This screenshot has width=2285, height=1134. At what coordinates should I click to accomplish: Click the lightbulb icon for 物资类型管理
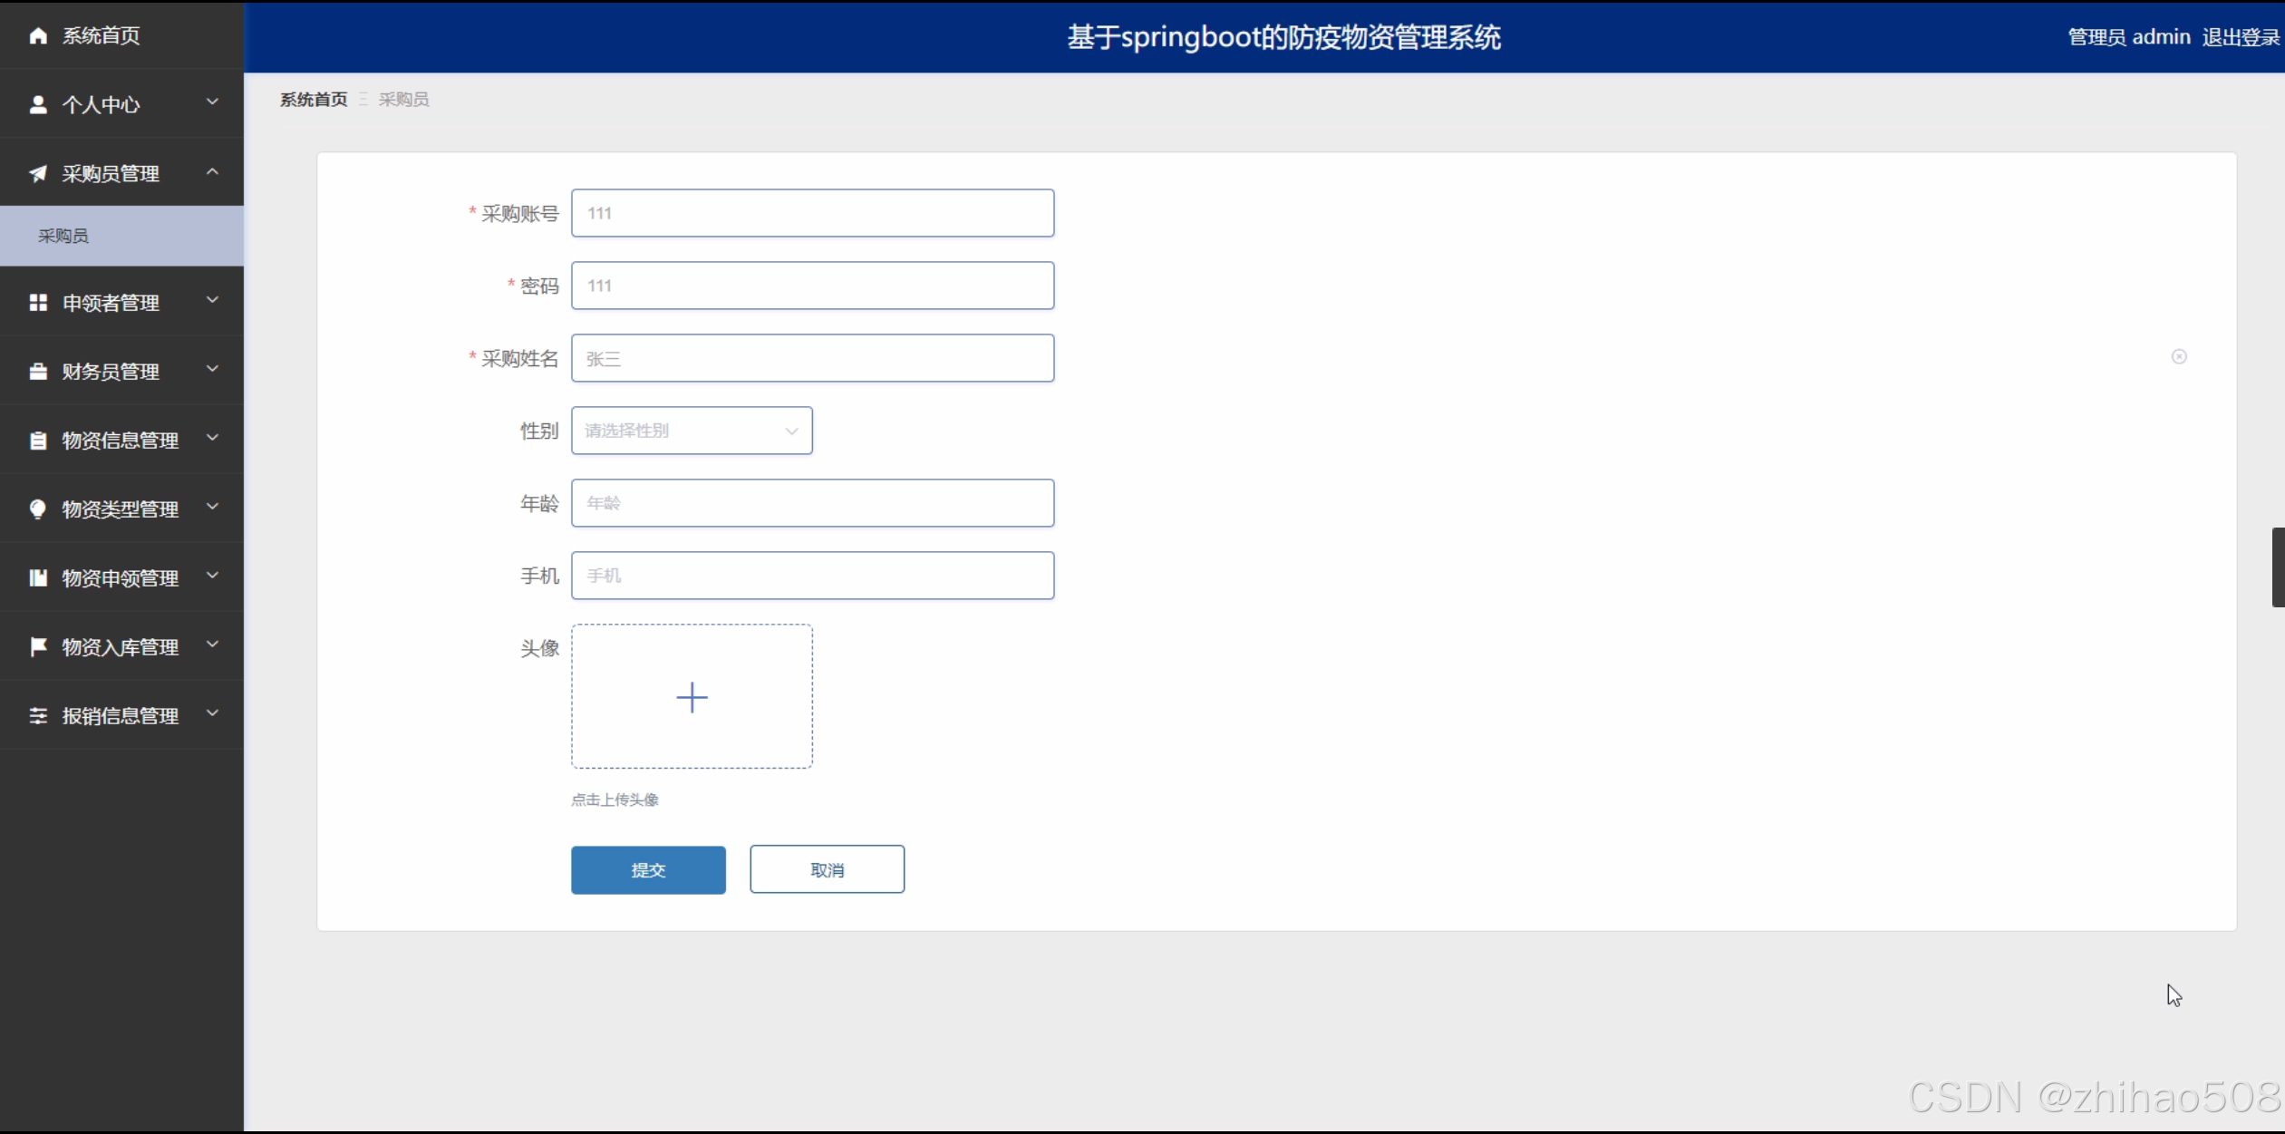[x=38, y=509]
